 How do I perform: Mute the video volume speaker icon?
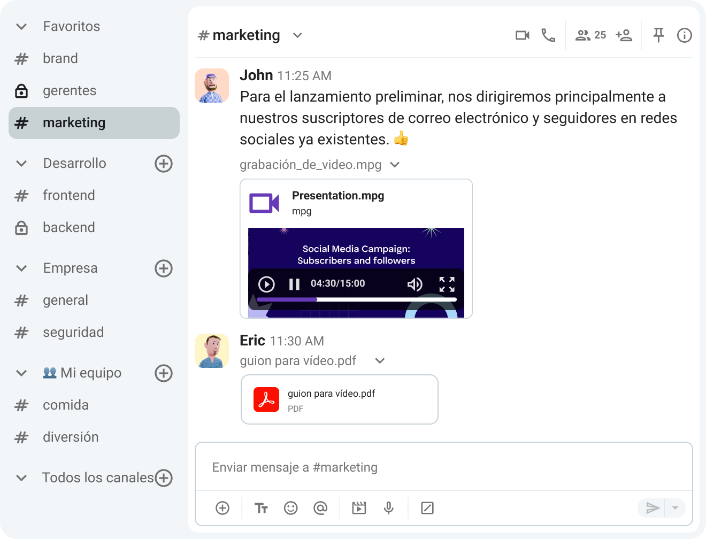[x=415, y=284]
